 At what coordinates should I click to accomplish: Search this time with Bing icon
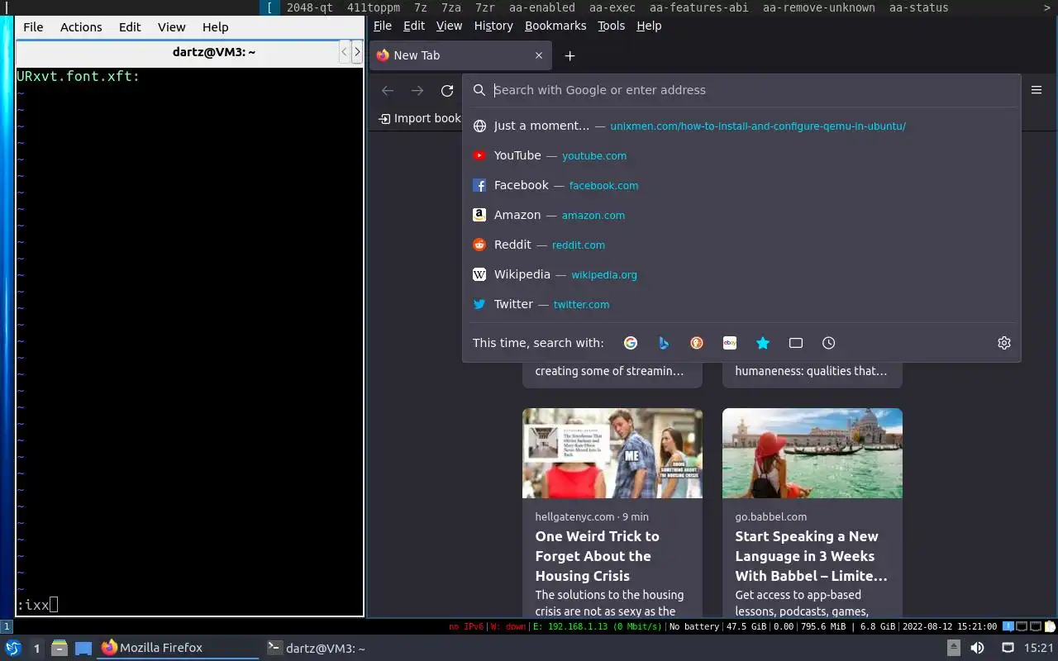pos(664,343)
